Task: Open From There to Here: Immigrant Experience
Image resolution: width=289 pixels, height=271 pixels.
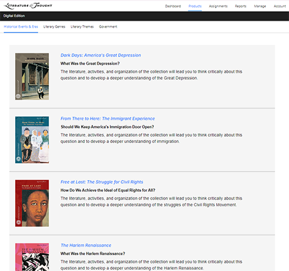Action: [x=107, y=119]
